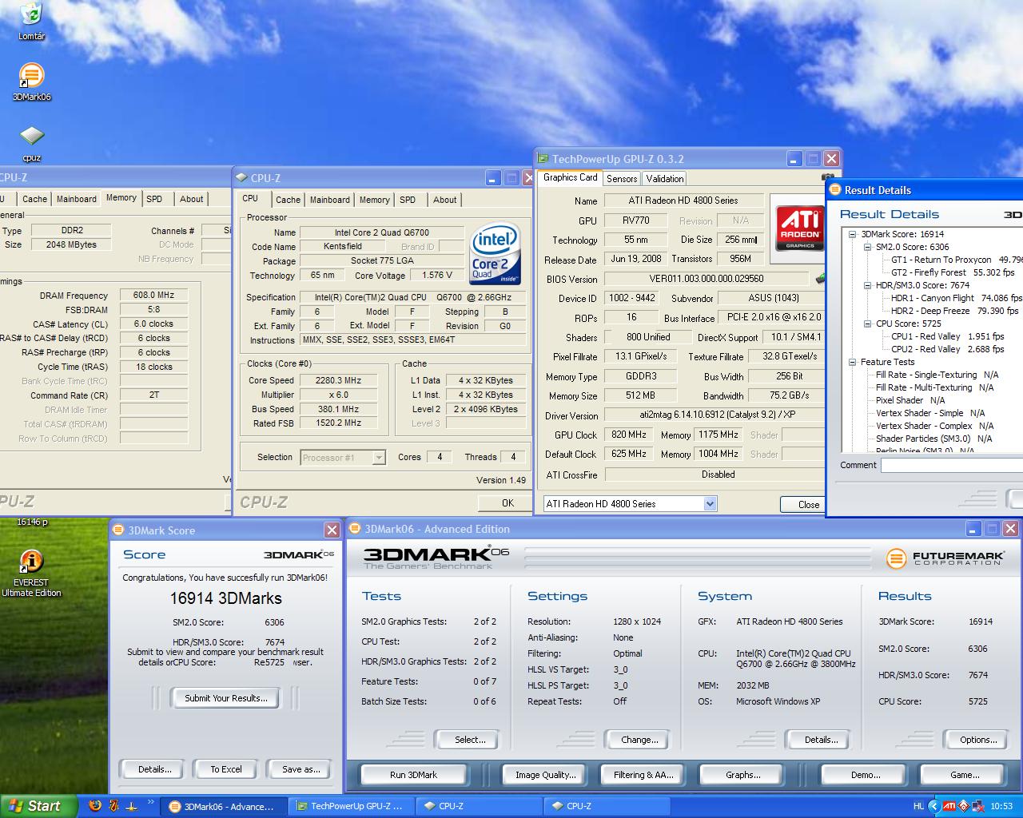Screen dimensions: 1023x818
Task: Click 3DMark06 Advanced Edition title bar icon
Action: pos(356,529)
